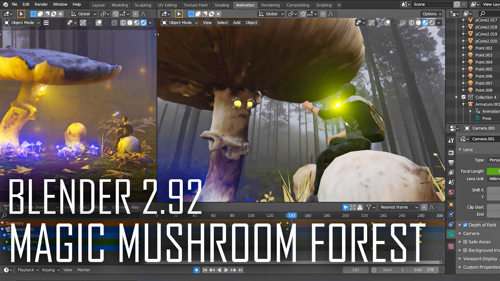Play the animation forward
Viewport: 500px width, 281px height.
point(226,270)
